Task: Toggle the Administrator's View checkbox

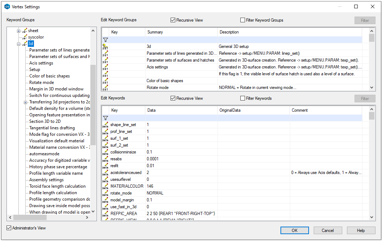Action: tap(9, 228)
